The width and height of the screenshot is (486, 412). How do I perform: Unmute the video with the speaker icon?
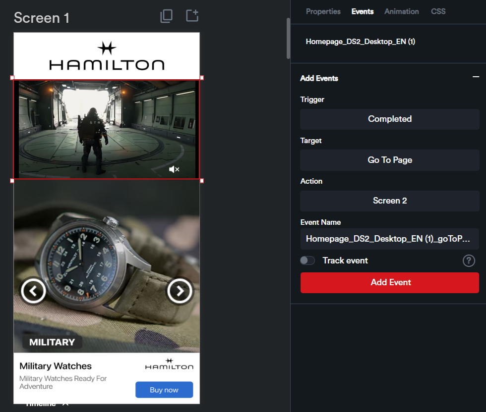click(174, 169)
